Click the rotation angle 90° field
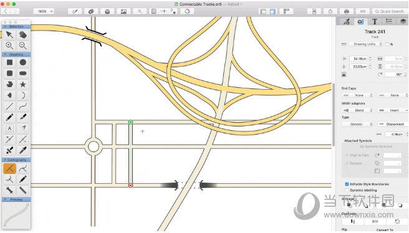This screenshot has height=233, width=409. tap(394, 74)
